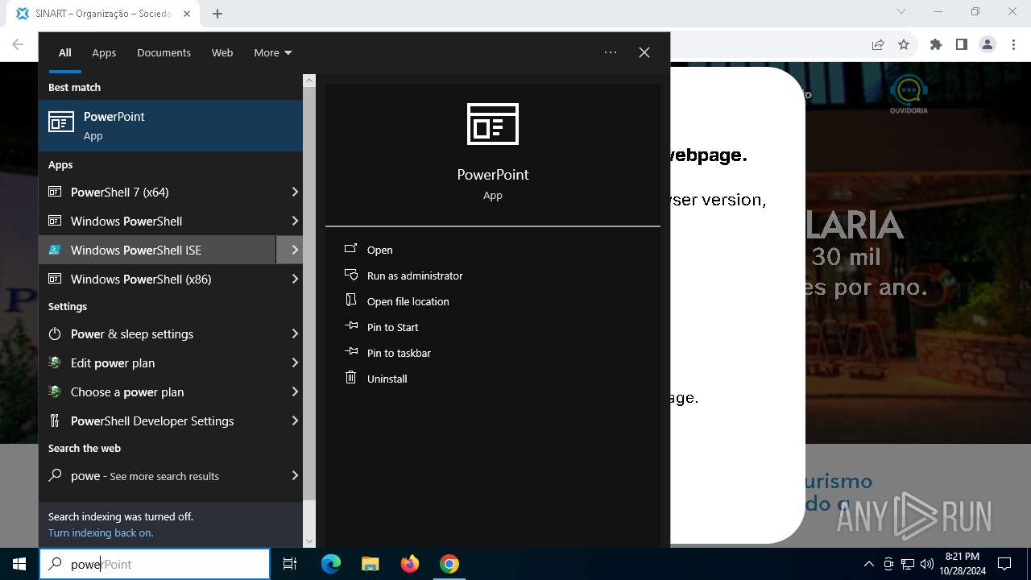
Task: Click the Windows PowerShell app icon
Action: point(55,221)
